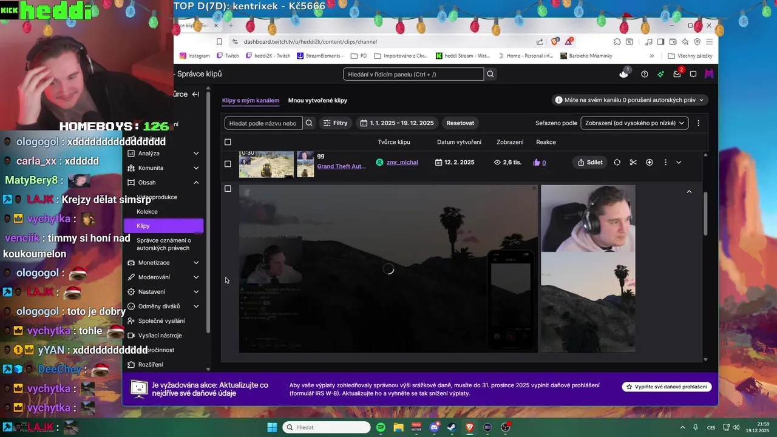Open the zmr_michal creator link
Screen dimensions: 777x437
click(402, 163)
